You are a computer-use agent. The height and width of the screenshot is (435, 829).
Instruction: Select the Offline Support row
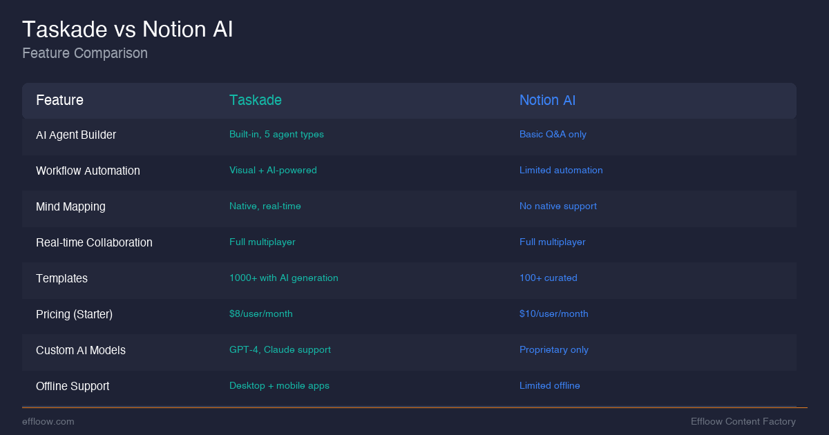[x=73, y=386]
